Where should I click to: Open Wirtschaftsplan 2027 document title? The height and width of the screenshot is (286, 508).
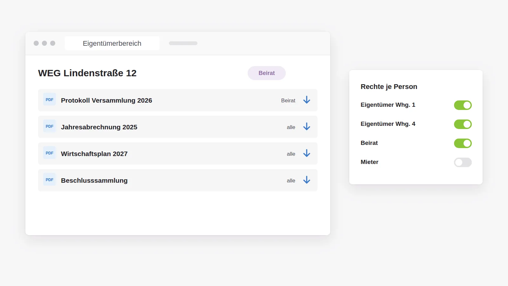coord(94,154)
